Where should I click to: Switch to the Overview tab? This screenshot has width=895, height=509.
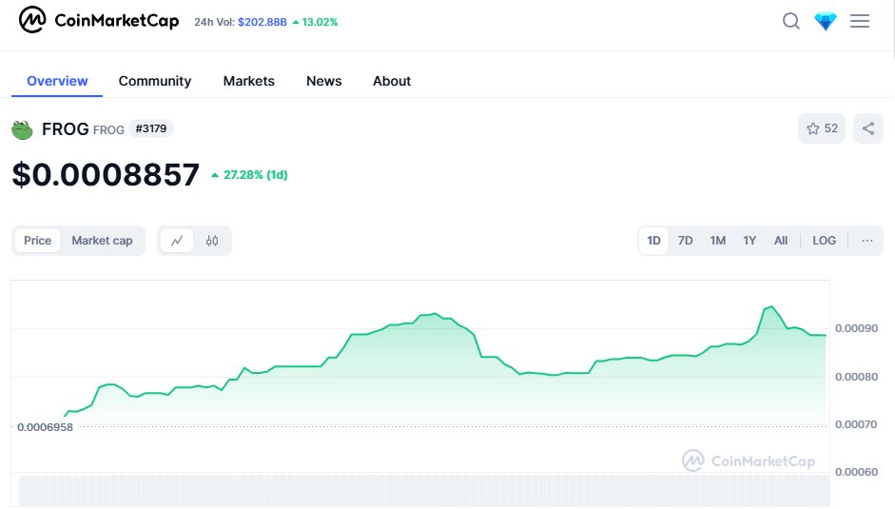click(x=57, y=81)
